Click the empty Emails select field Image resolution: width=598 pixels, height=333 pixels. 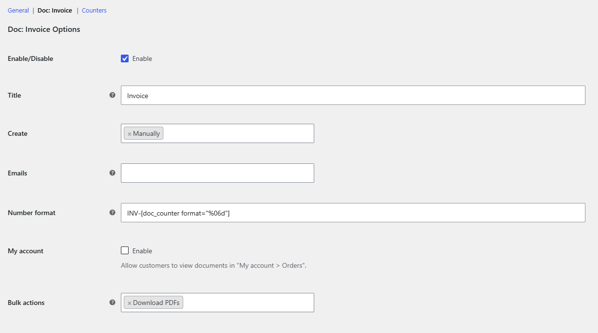[x=218, y=173]
